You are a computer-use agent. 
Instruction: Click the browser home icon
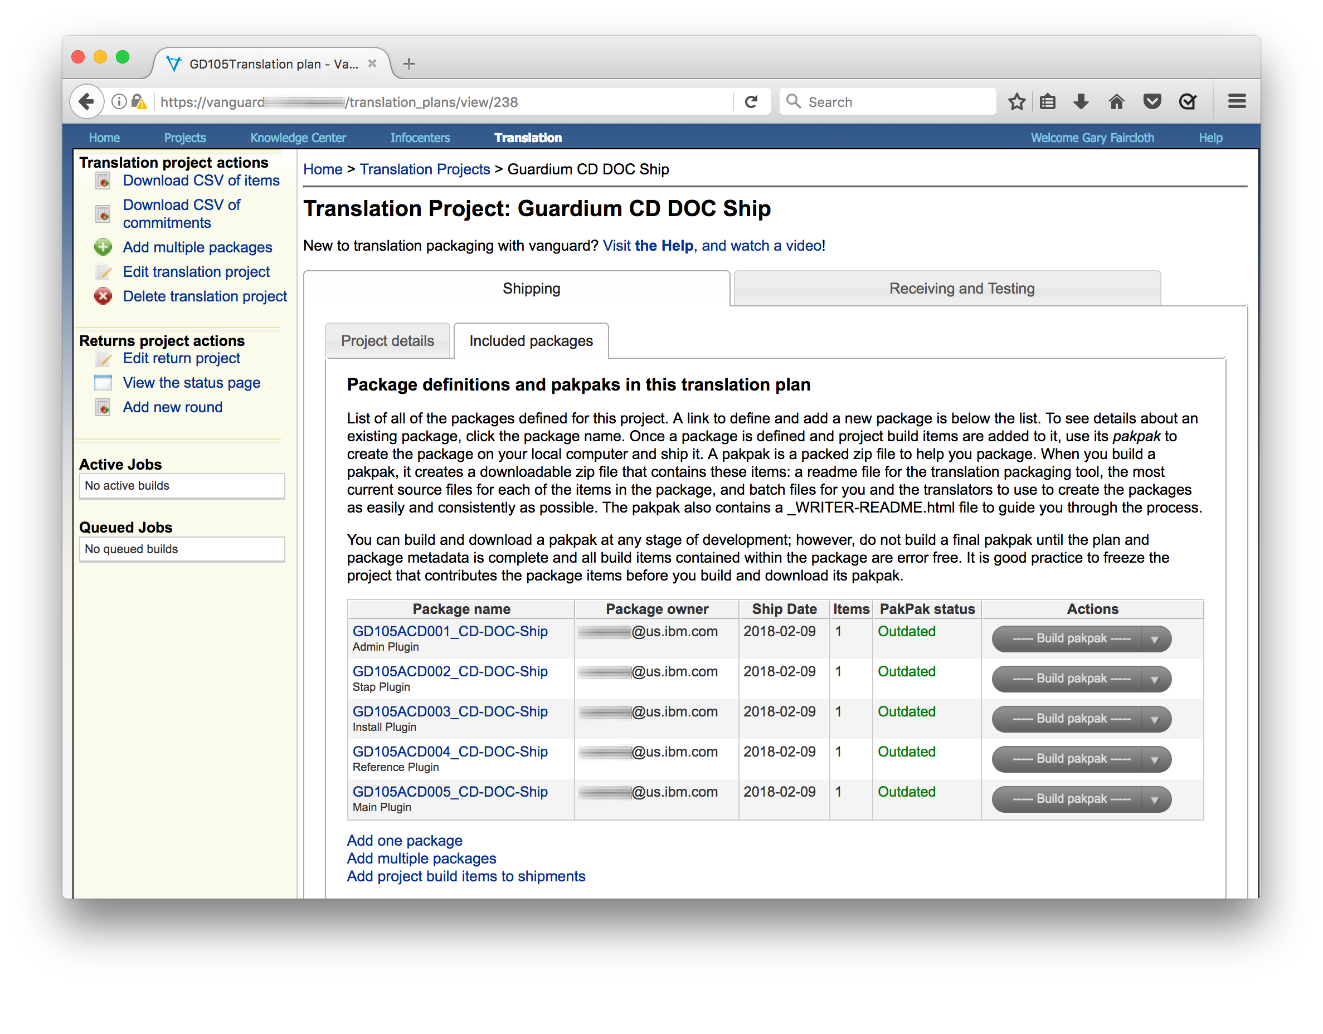[1116, 102]
